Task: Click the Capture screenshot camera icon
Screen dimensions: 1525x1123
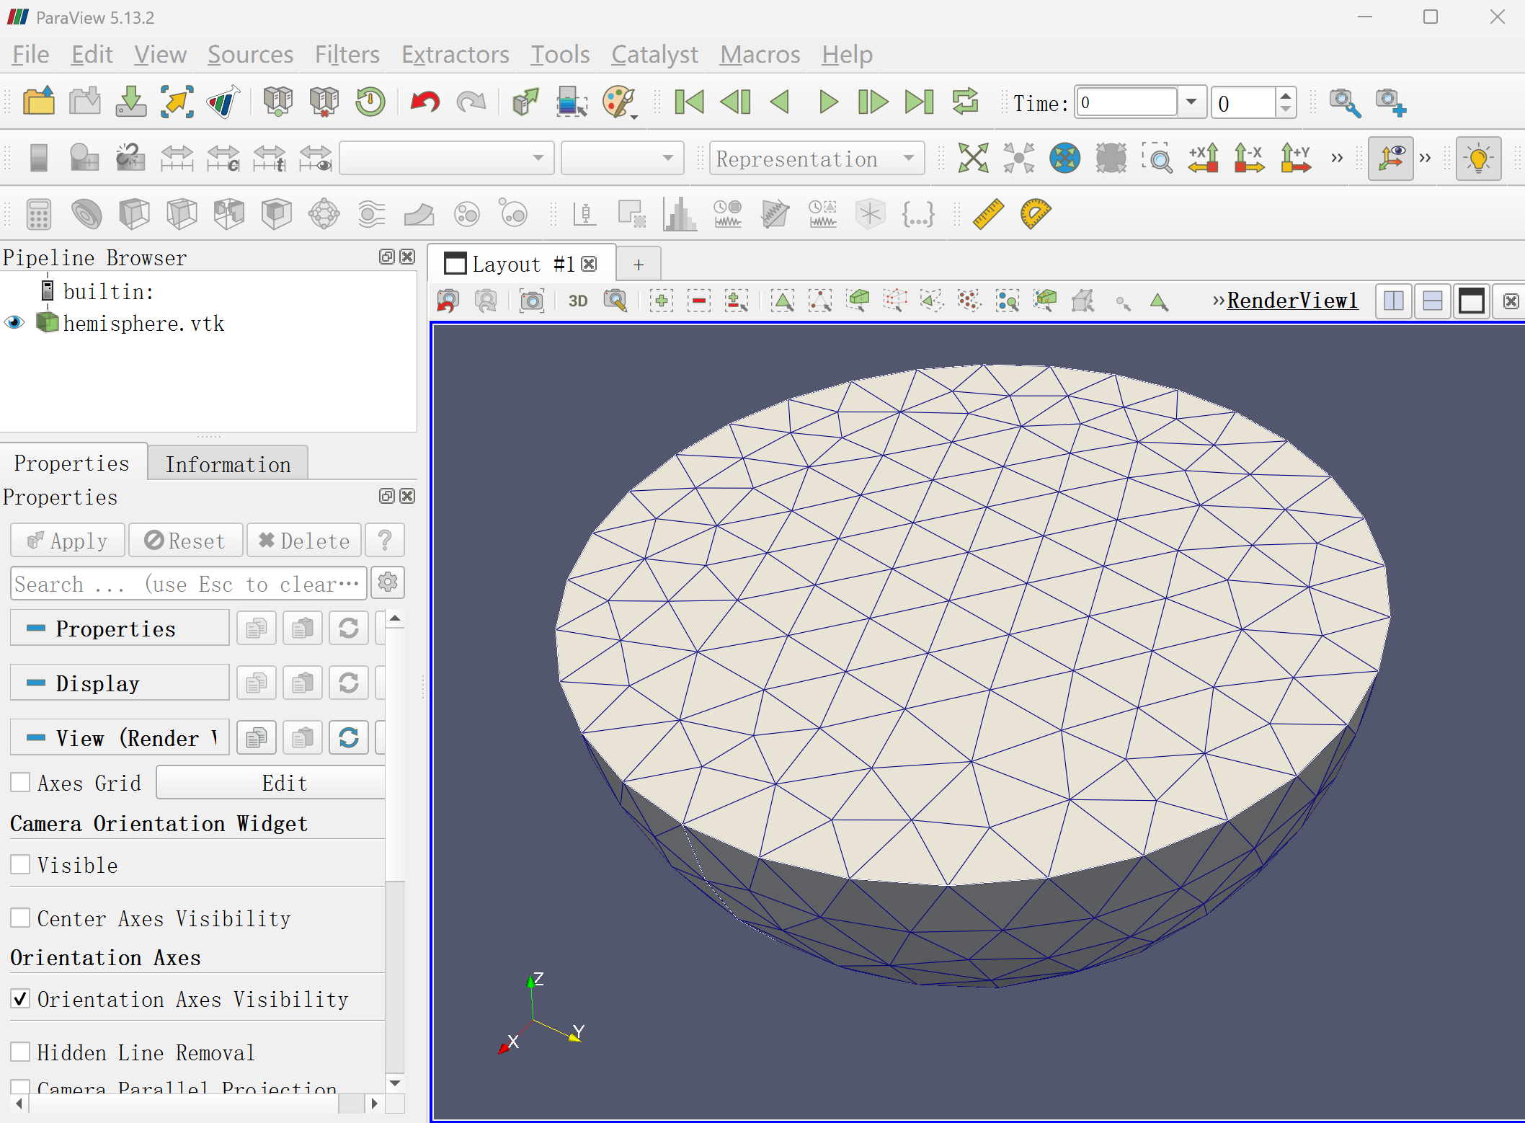Action: coord(532,301)
